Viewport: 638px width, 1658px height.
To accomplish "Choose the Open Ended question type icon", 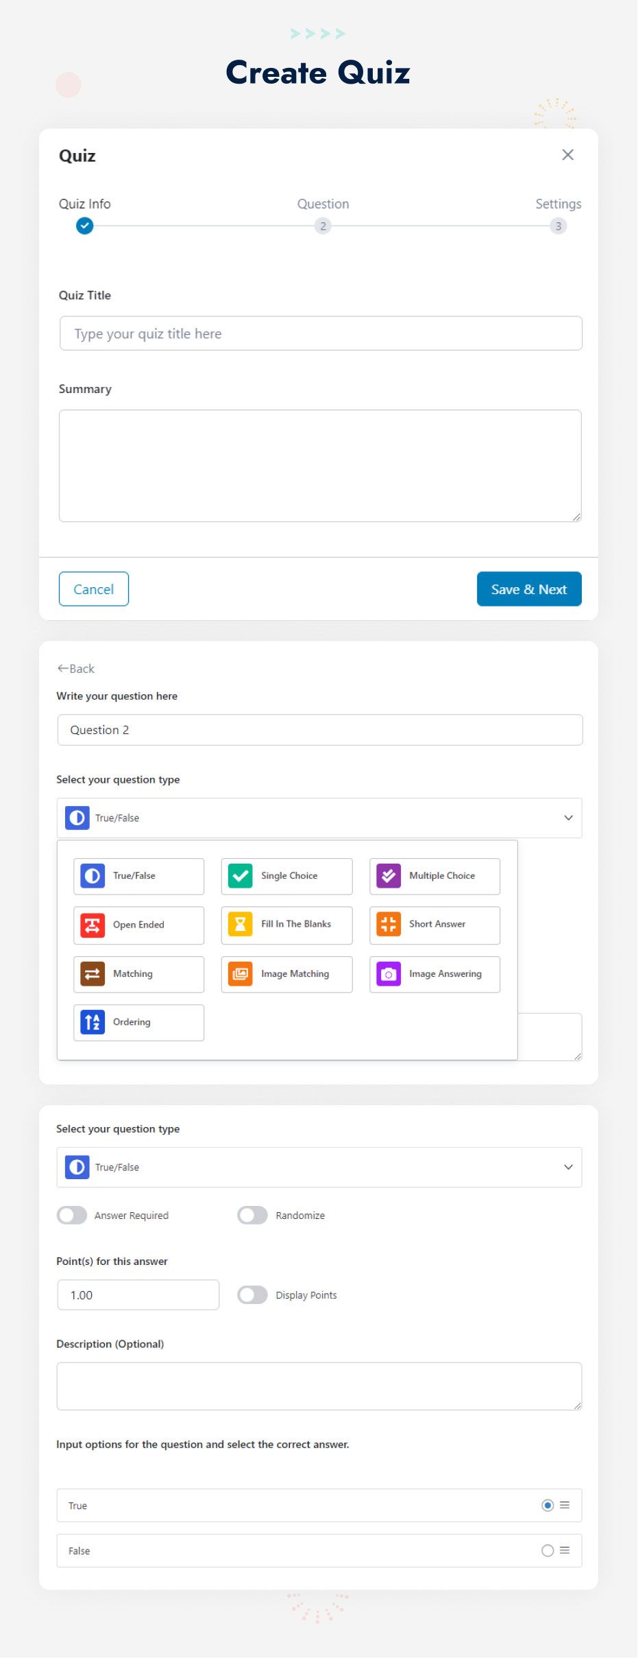I will click(93, 925).
